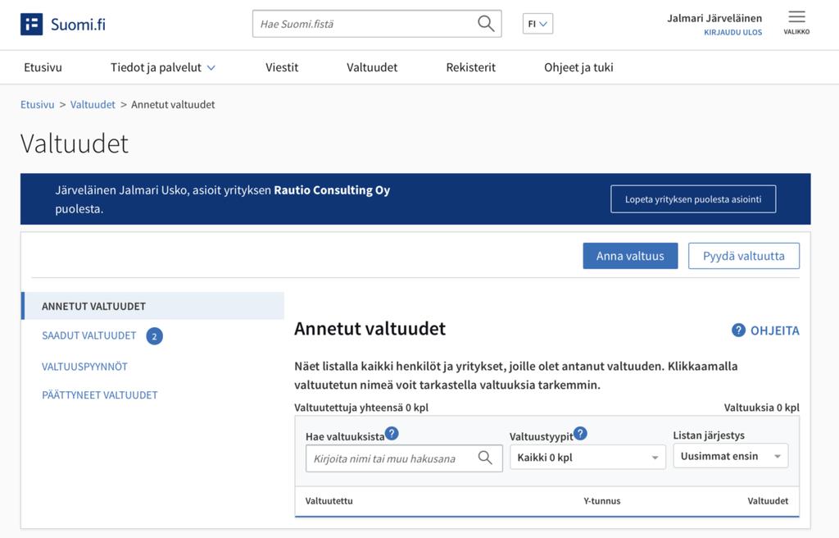This screenshot has height=538, width=839.
Task: Select ANNETUT VALTUUDET in the side menu
Action: [x=152, y=306]
